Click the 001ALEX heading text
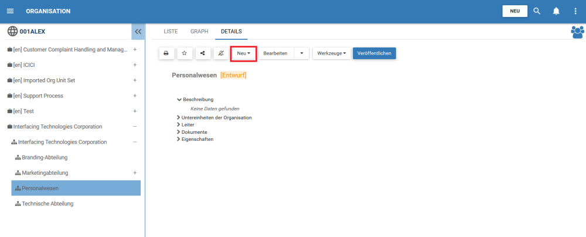Viewport: 586px width, 237px height. point(32,32)
